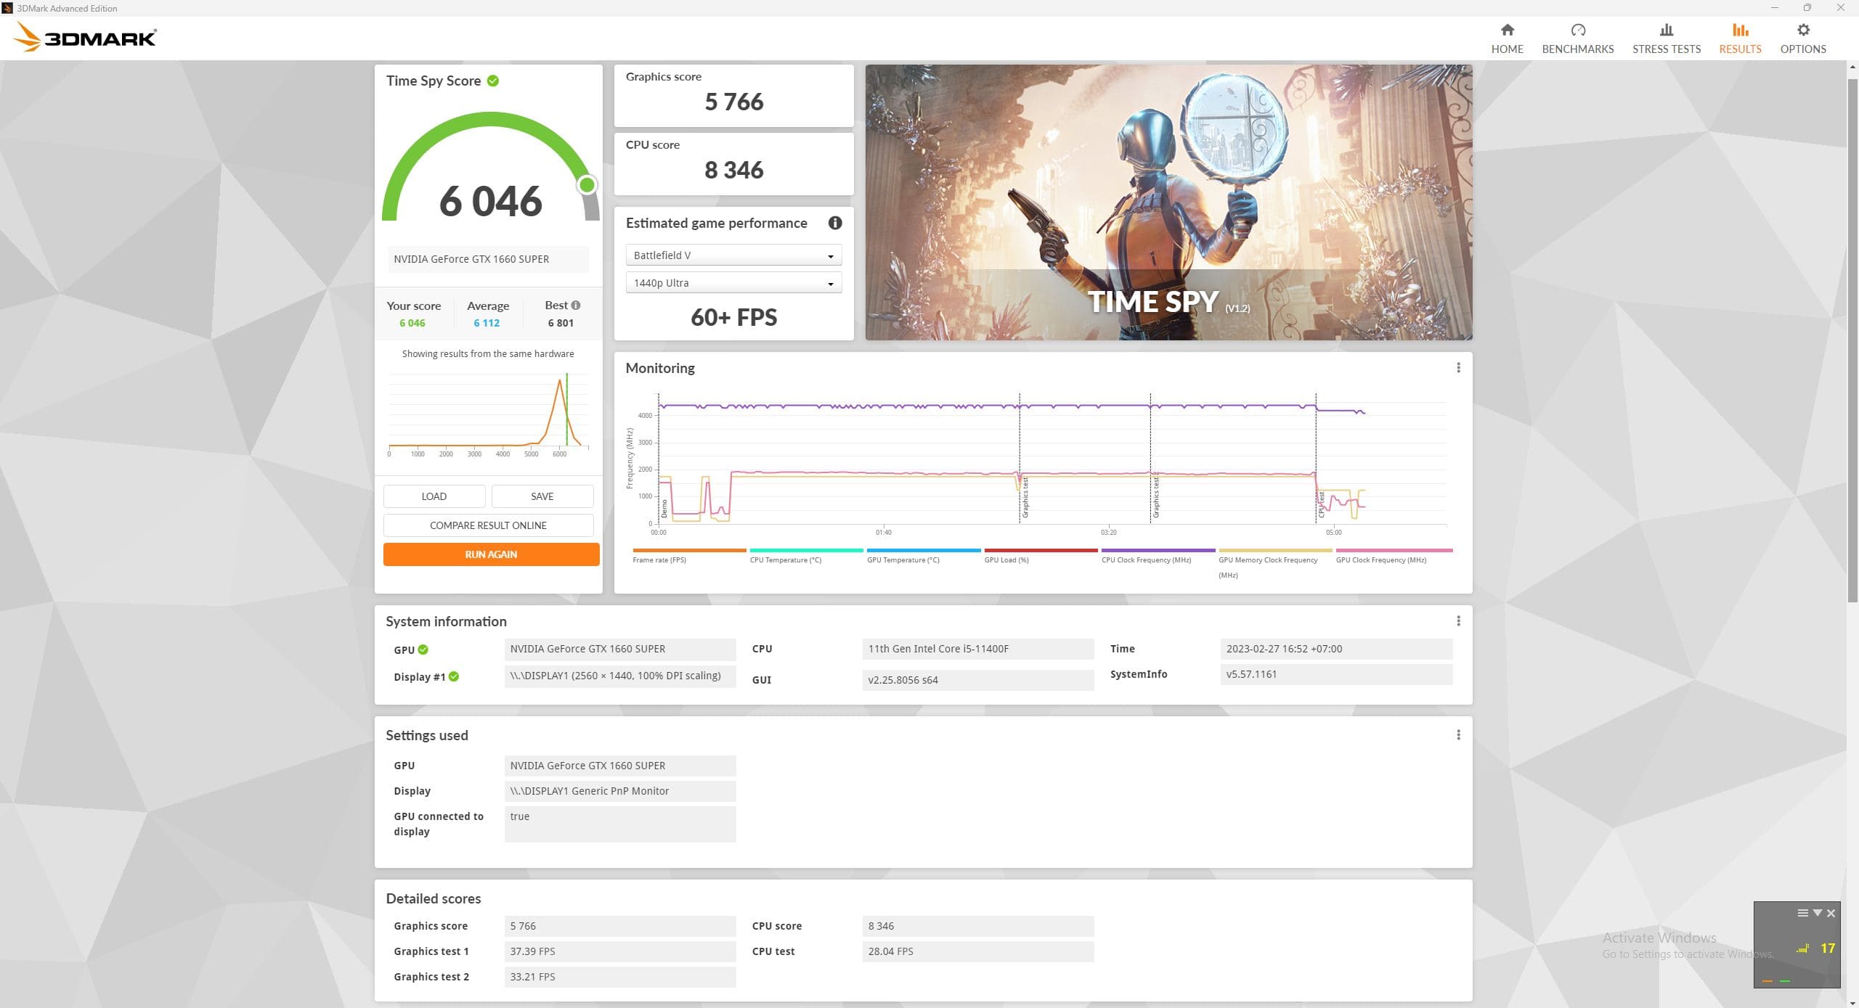Screen dimensions: 1859x1008
Task: Open the Results bar-chart icon
Action: (1739, 30)
